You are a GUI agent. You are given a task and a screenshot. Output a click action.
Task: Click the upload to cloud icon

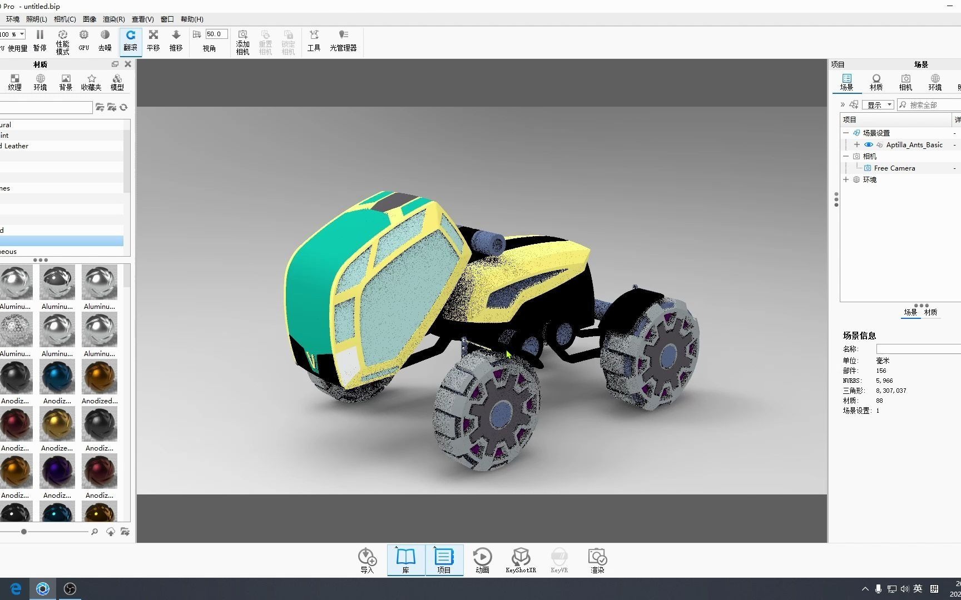(x=111, y=532)
